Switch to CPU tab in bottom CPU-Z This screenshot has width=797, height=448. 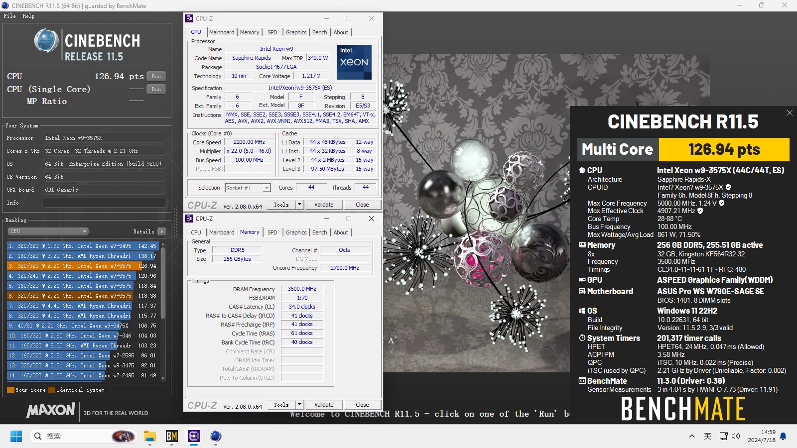coord(196,232)
